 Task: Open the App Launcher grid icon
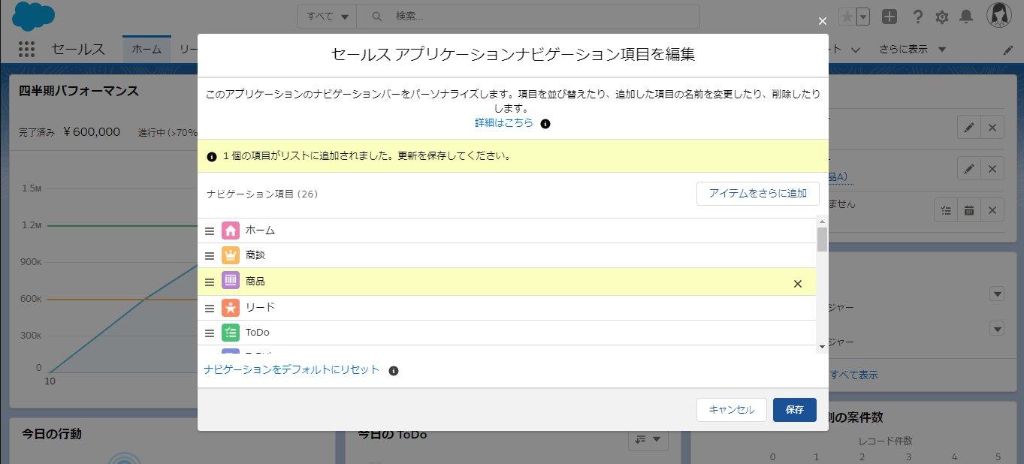pos(27,49)
